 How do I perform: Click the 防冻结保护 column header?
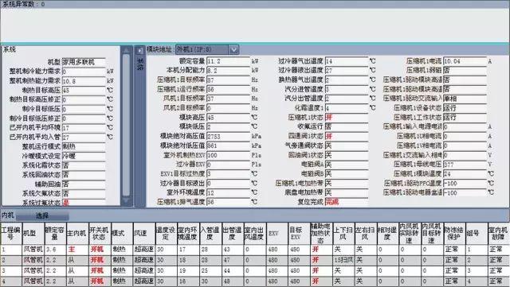(x=453, y=234)
